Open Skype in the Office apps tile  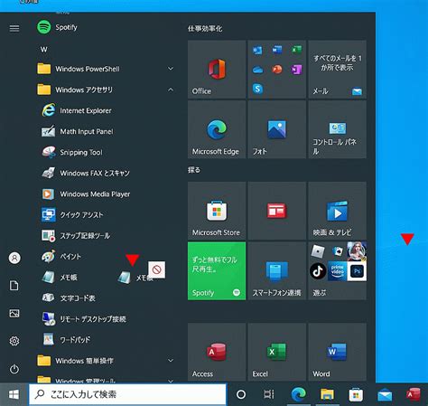click(257, 89)
